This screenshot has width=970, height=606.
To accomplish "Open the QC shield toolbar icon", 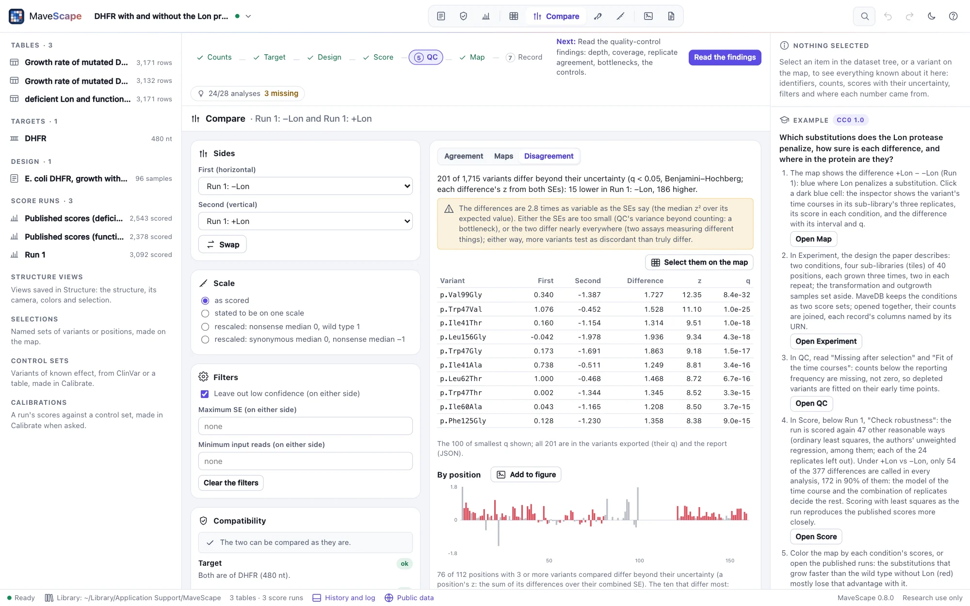I will 463,16.
